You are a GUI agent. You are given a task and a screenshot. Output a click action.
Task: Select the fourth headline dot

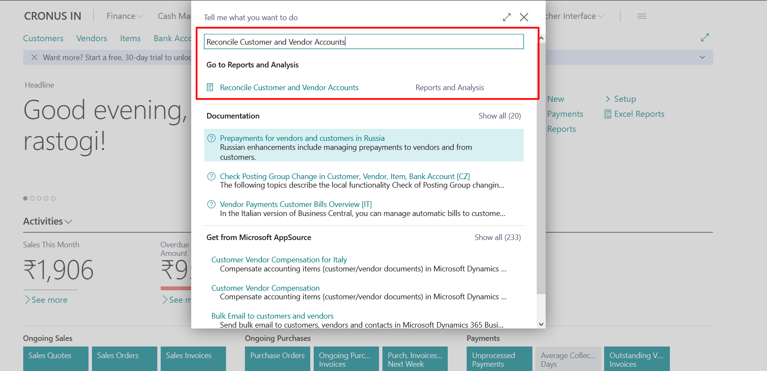pos(46,198)
